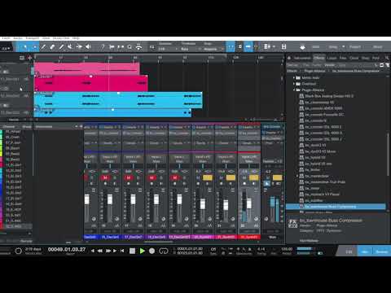Select the Range tool
The width and height of the screenshot is (391, 293).
click(x=35, y=47)
